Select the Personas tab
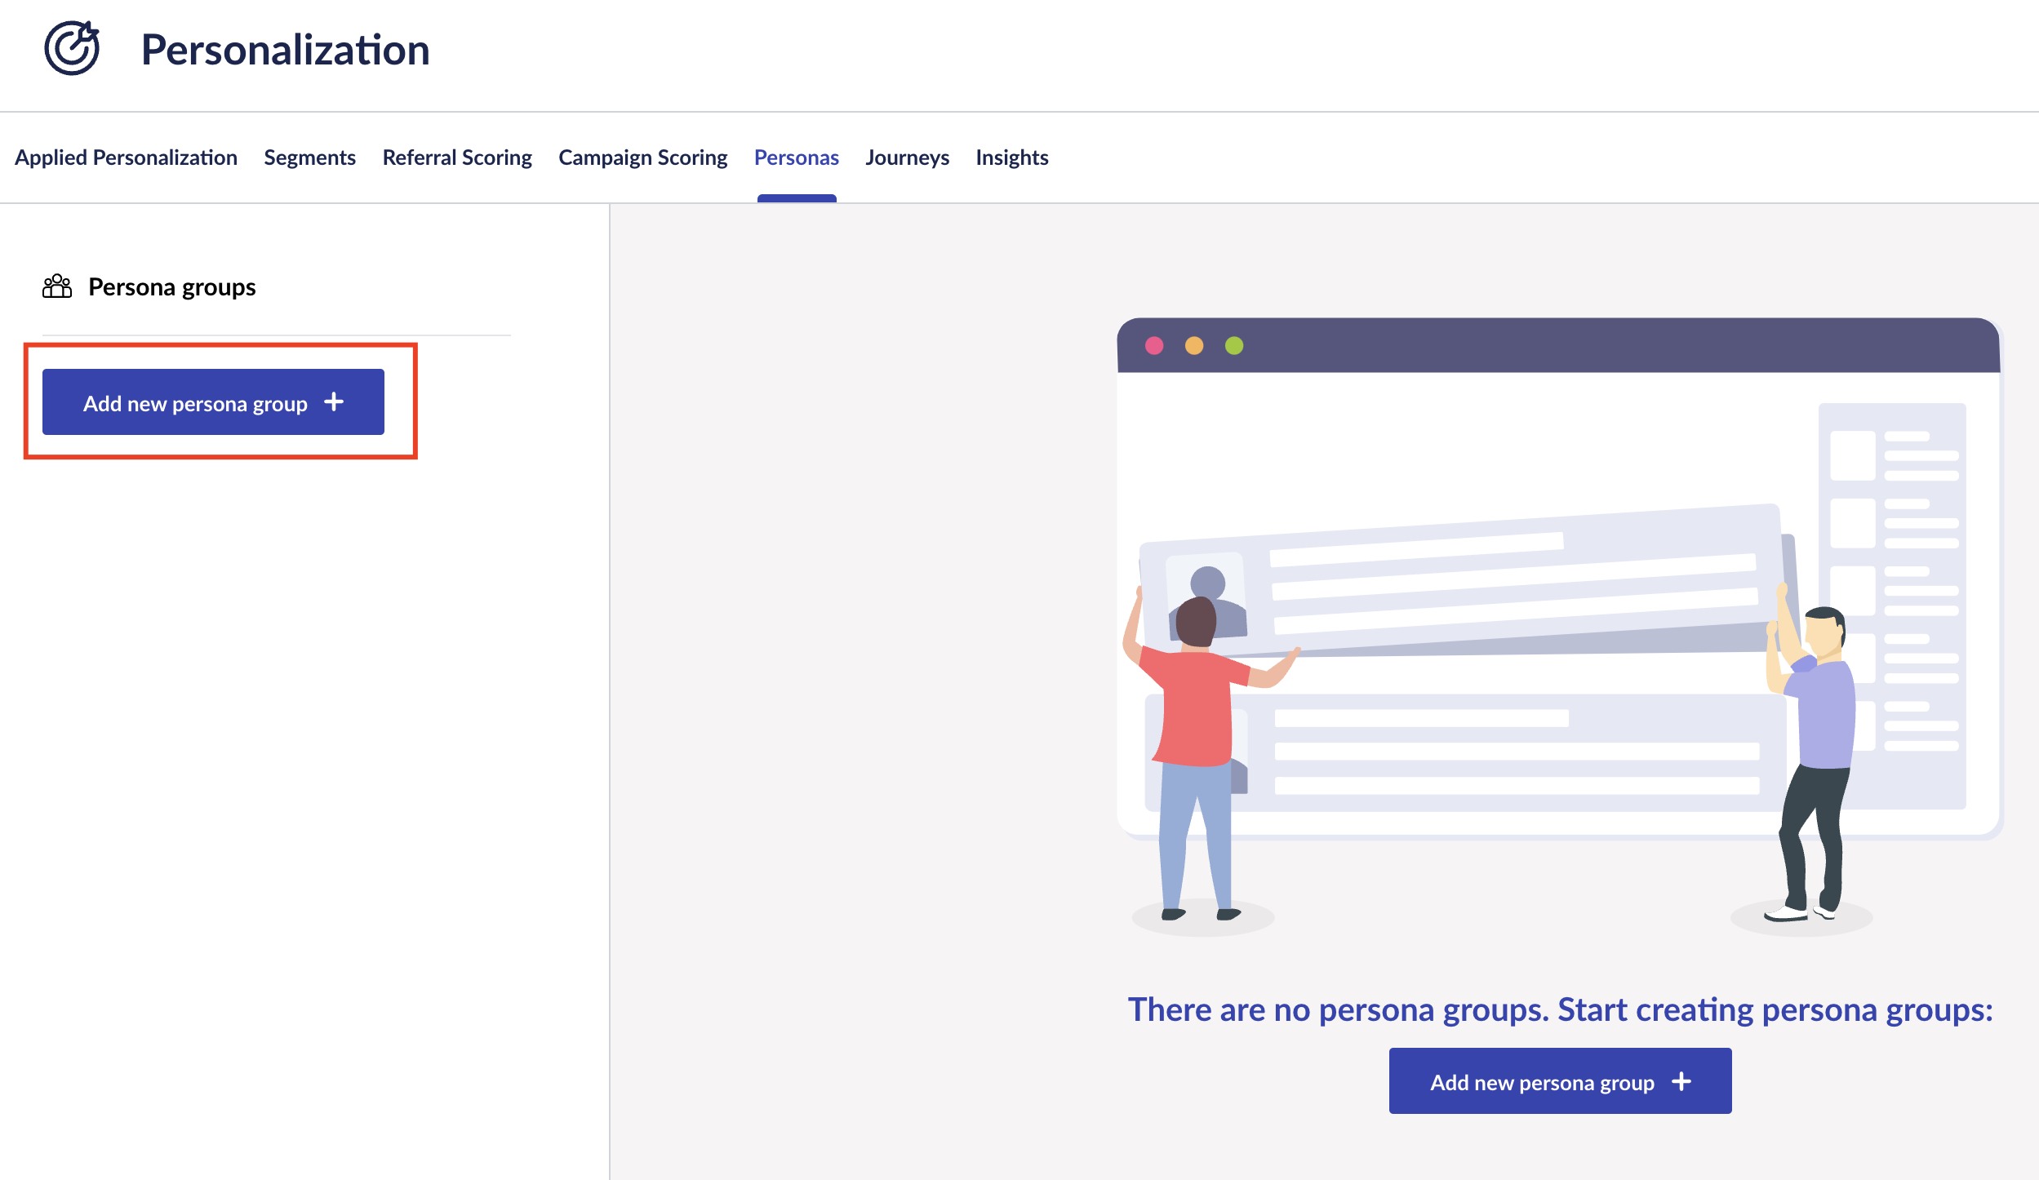2039x1180 pixels. tap(796, 157)
